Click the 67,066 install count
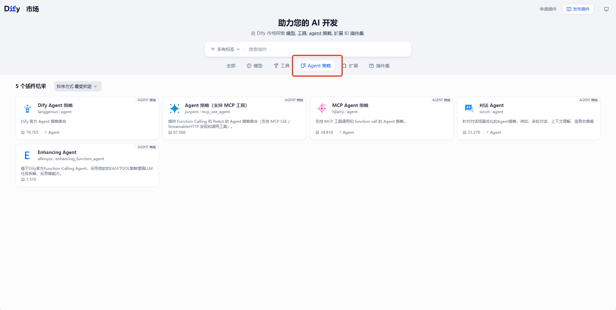 click(x=177, y=132)
